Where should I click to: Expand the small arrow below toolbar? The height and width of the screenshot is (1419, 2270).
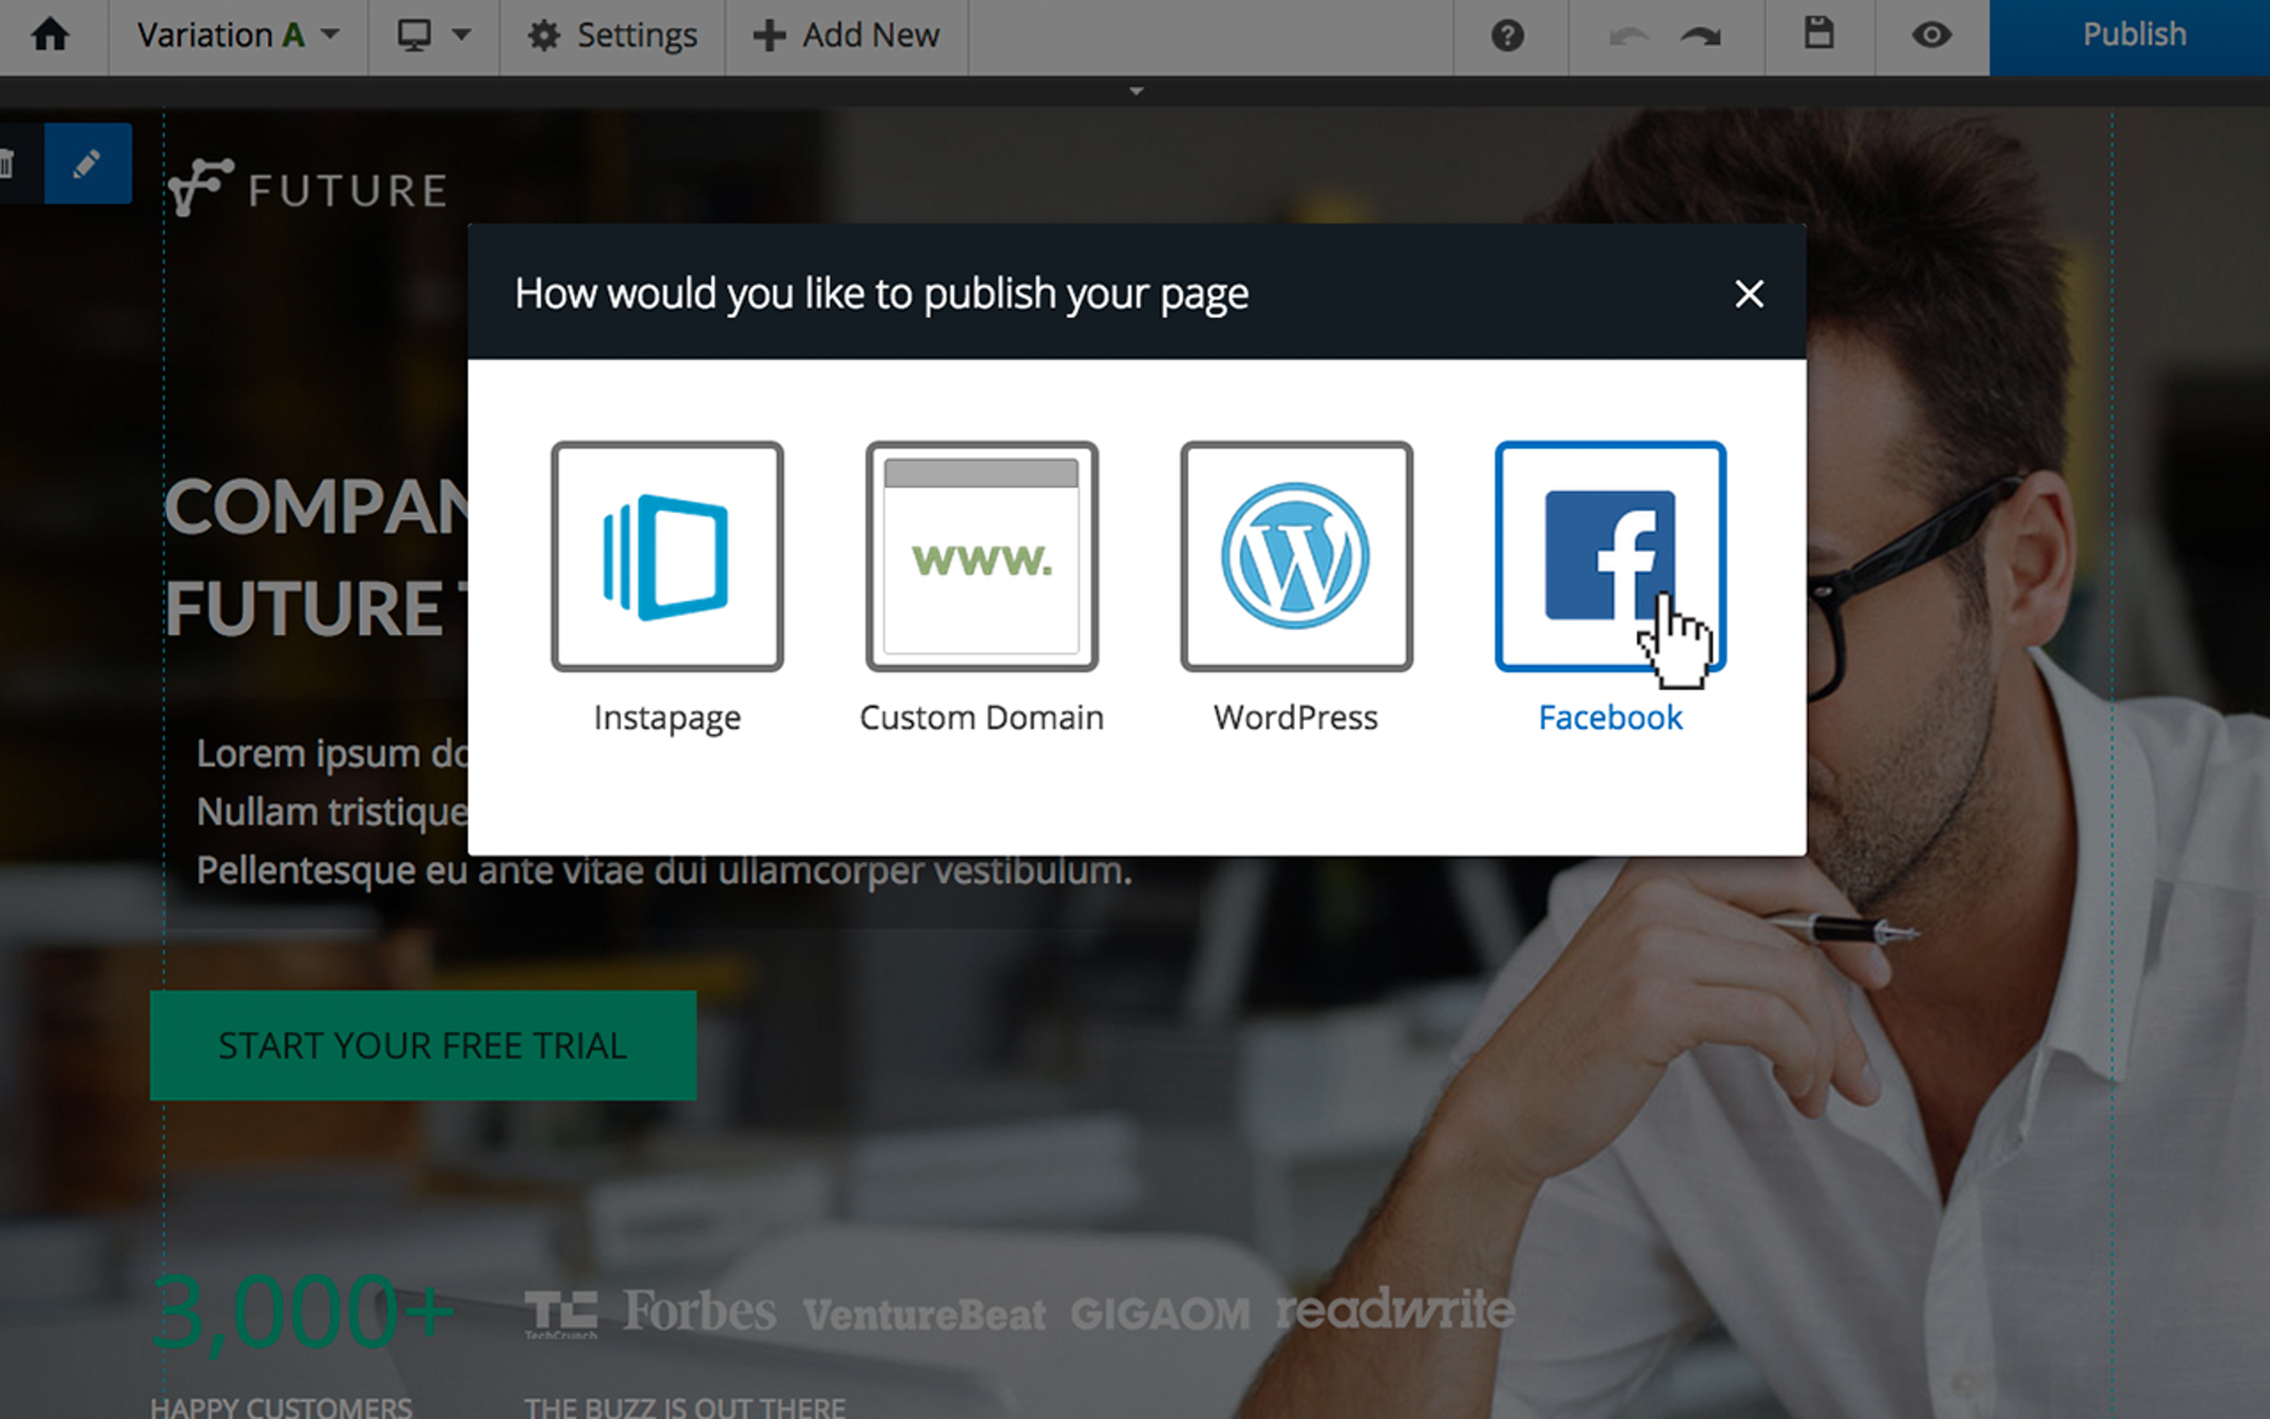click(x=1136, y=91)
